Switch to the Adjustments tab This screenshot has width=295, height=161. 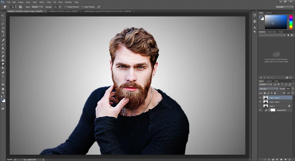[x=272, y=32]
